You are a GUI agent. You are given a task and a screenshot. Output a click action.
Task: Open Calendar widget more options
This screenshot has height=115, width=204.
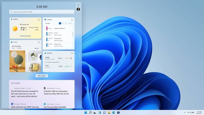point(72,20)
